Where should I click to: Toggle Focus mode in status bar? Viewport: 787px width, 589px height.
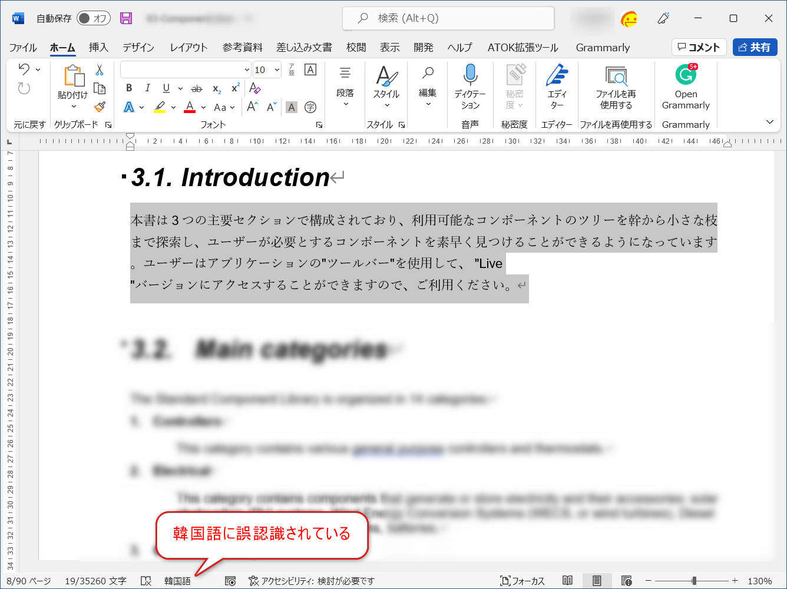[x=522, y=581]
